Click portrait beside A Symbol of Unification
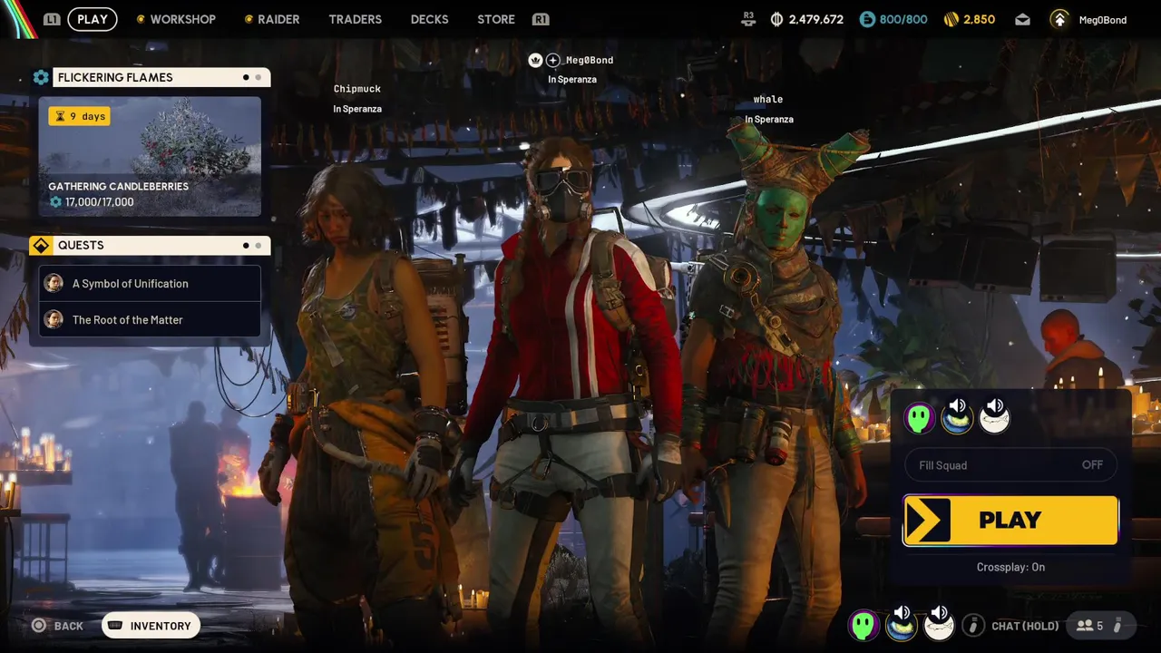This screenshot has height=653, width=1161. pos(54,284)
